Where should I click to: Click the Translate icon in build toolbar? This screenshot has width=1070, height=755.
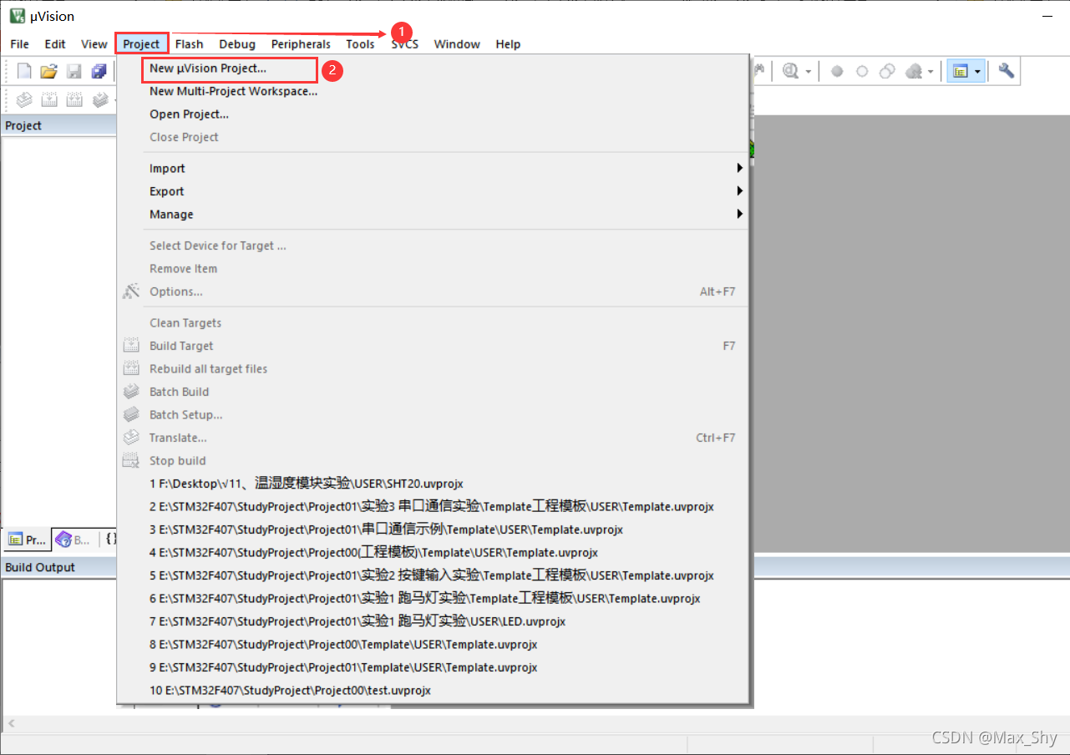pos(24,100)
